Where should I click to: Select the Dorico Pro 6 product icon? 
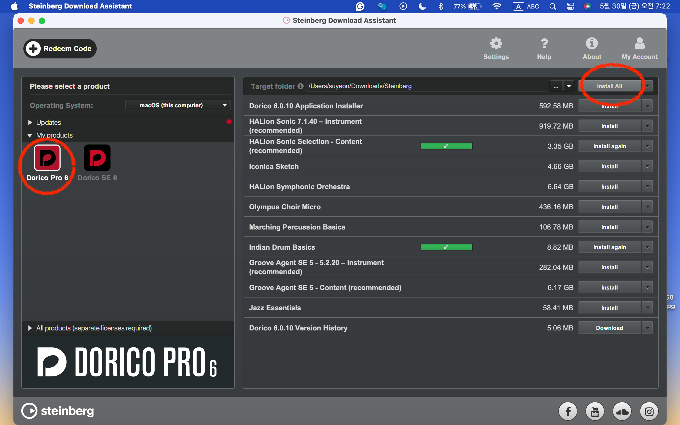[x=47, y=158]
